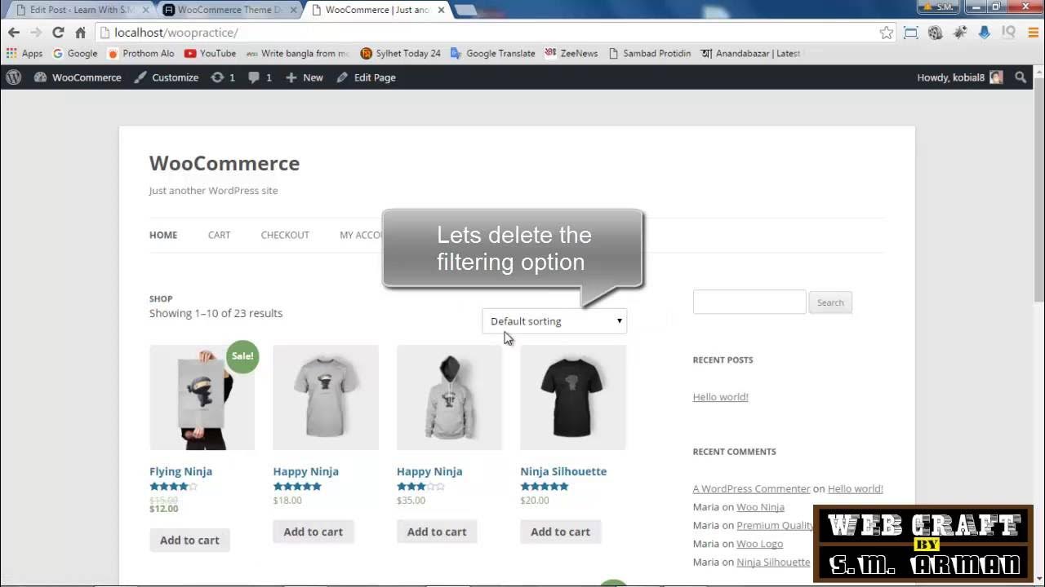Click the browser Back arrow

(14, 33)
